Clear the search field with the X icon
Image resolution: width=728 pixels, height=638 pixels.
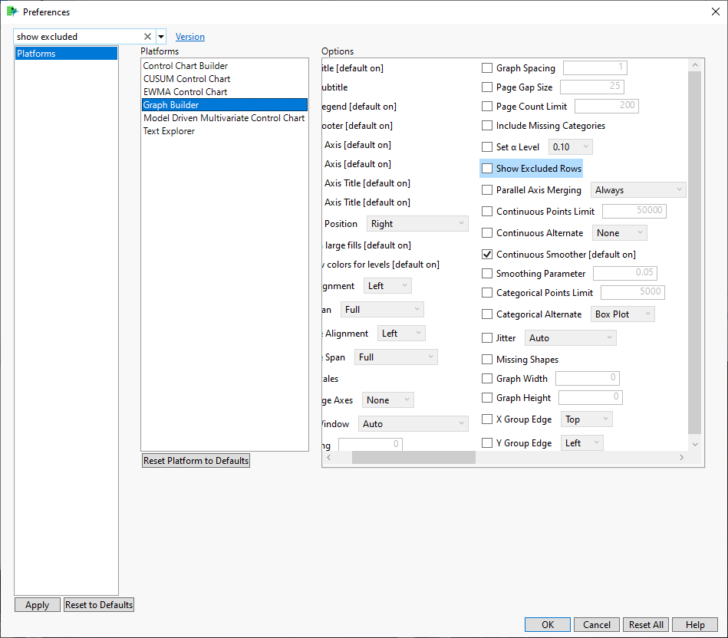(x=148, y=37)
